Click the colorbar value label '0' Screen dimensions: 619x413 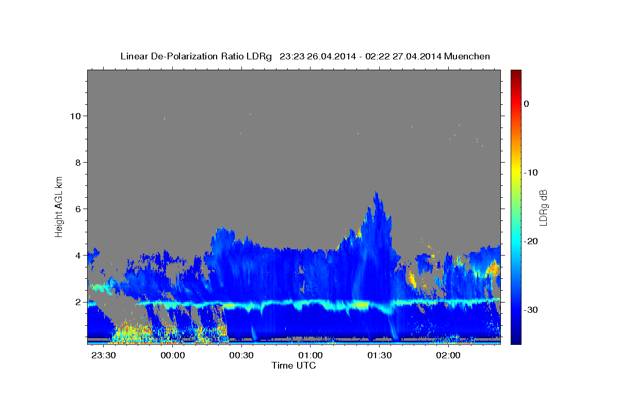click(527, 104)
